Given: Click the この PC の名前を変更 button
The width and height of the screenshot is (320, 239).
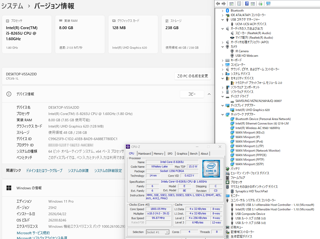Looking at the screenshot, I should pos(193,76).
